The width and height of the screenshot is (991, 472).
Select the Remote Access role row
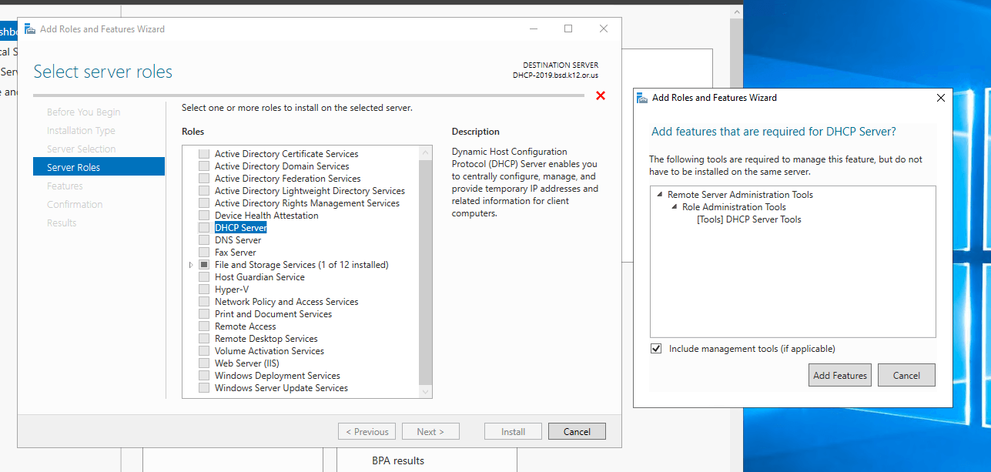click(x=245, y=326)
